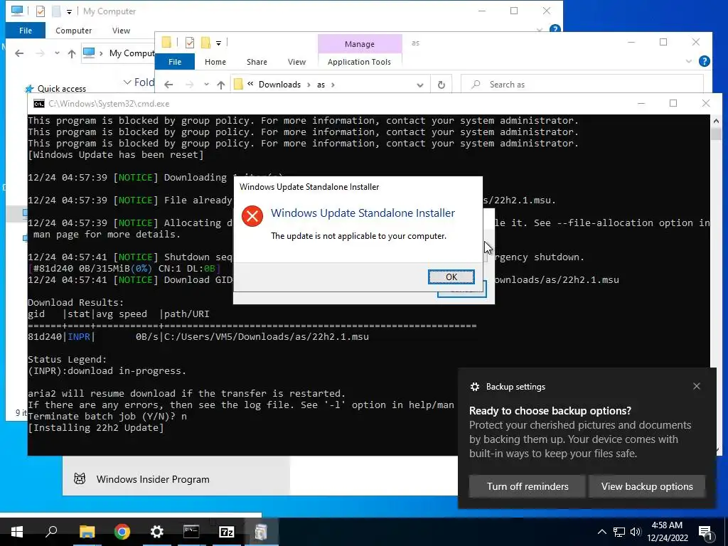
Task: Expand chevron after 'as' breadcrumb
Action: pos(333,85)
